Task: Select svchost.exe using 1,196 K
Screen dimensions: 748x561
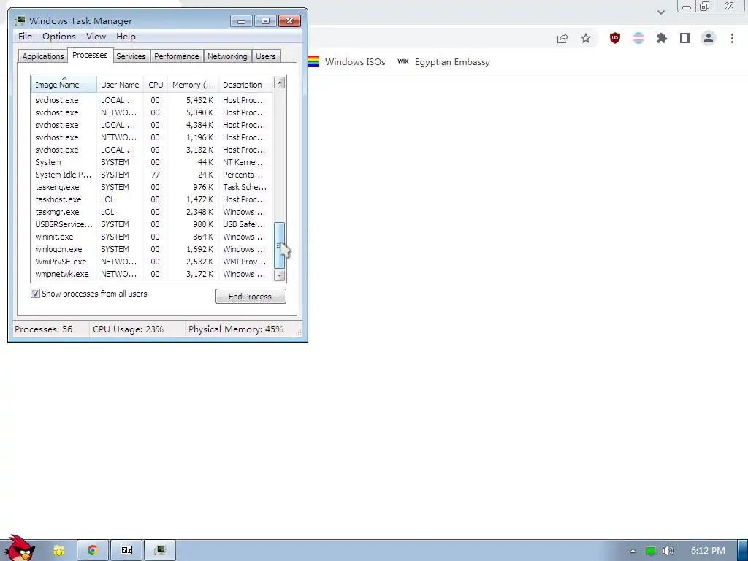Action: point(152,137)
